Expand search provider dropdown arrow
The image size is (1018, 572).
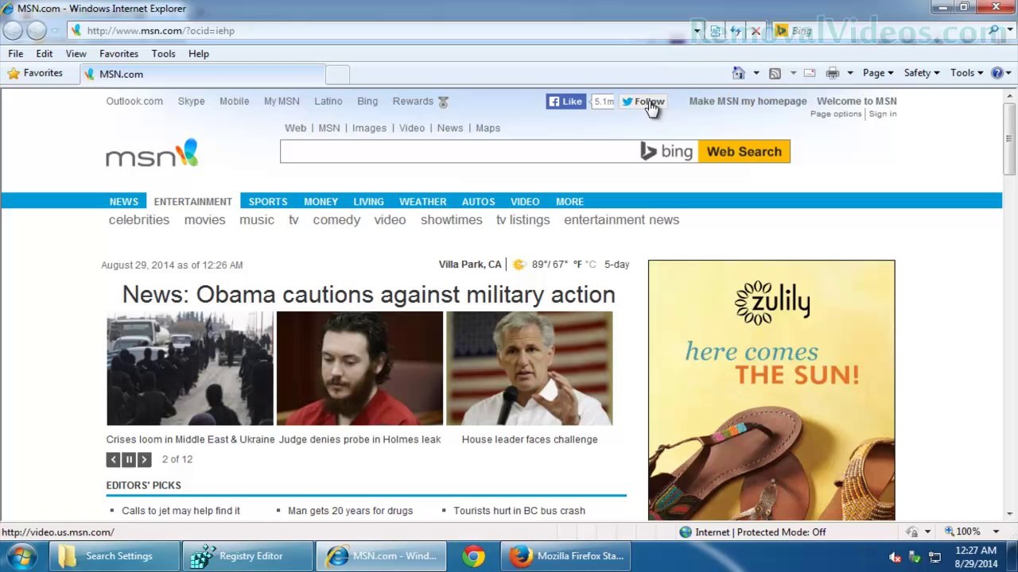[x=1008, y=31]
